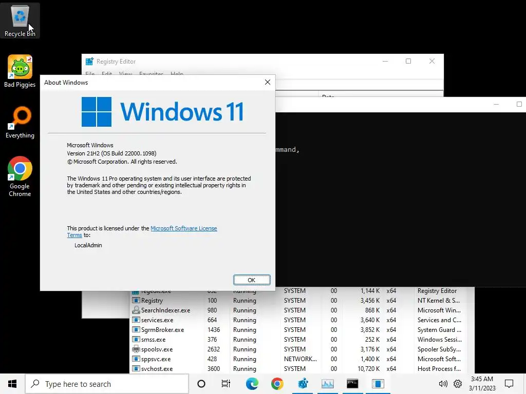Screen dimensions: 526x394
Task: Open the Recycle Bin desktop icon
Action: click(20, 21)
